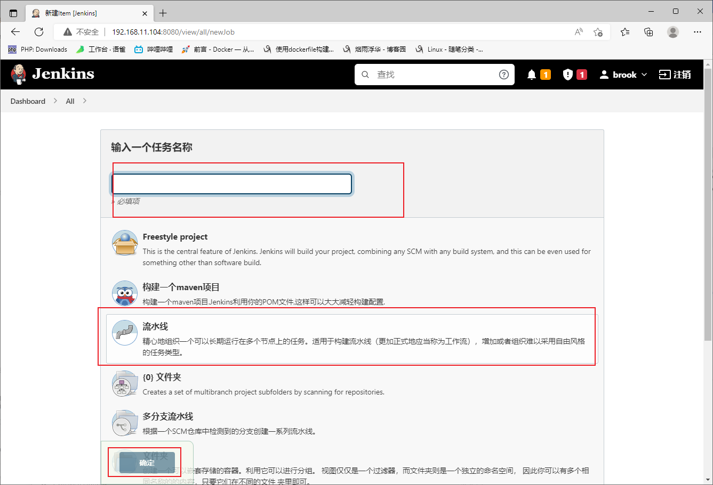Add this page to favorites star icon
The image size is (713, 485).
(598, 32)
